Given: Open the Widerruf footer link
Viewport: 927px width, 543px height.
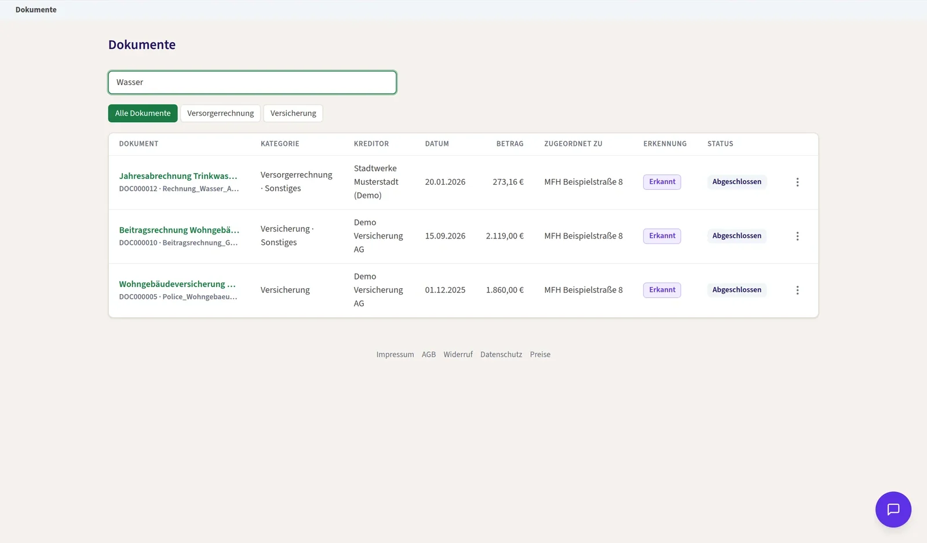Looking at the screenshot, I should click(x=458, y=355).
